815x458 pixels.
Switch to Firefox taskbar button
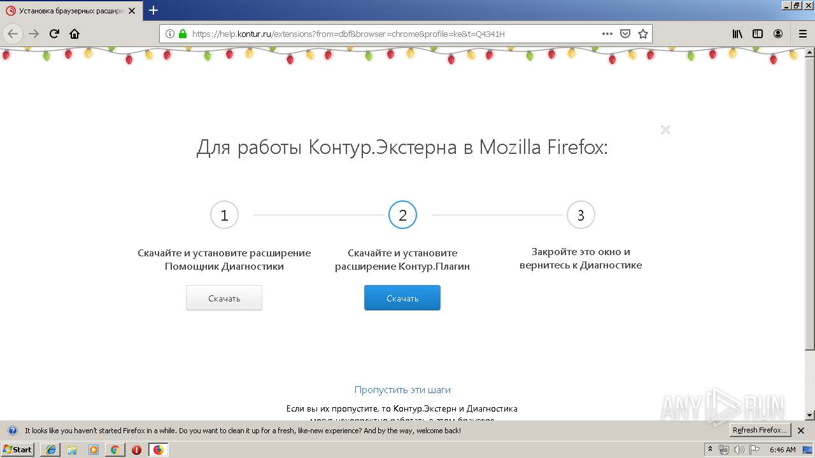pos(158,450)
